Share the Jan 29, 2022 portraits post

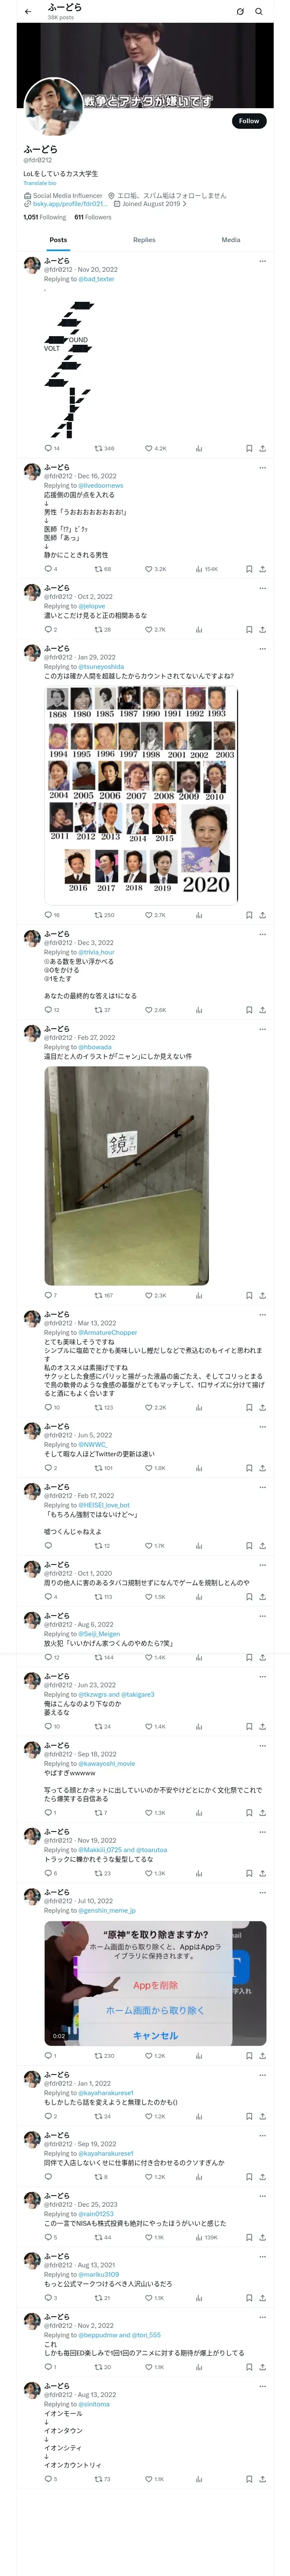[262, 915]
